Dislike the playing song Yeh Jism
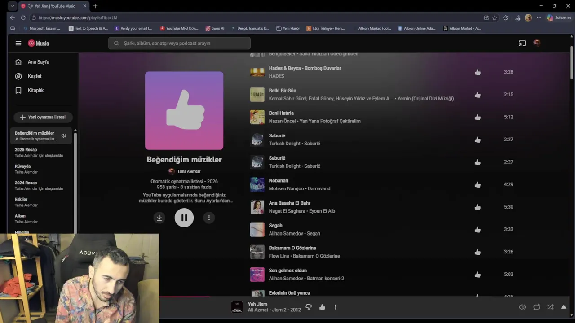The image size is (575, 323). click(309, 307)
